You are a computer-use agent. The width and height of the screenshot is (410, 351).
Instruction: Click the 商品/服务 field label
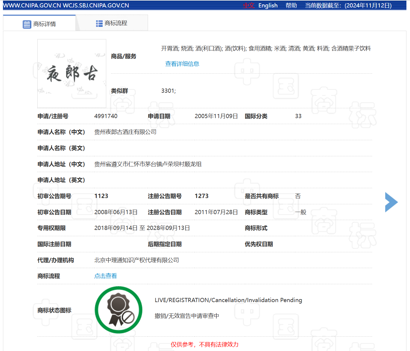[124, 56]
